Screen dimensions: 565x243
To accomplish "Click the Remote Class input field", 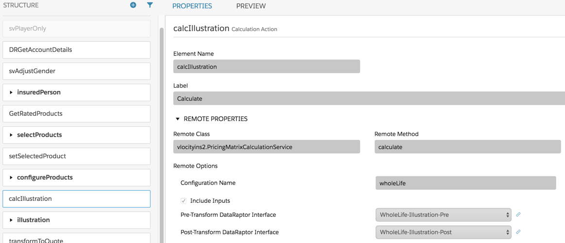I will pyautogui.click(x=266, y=147).
